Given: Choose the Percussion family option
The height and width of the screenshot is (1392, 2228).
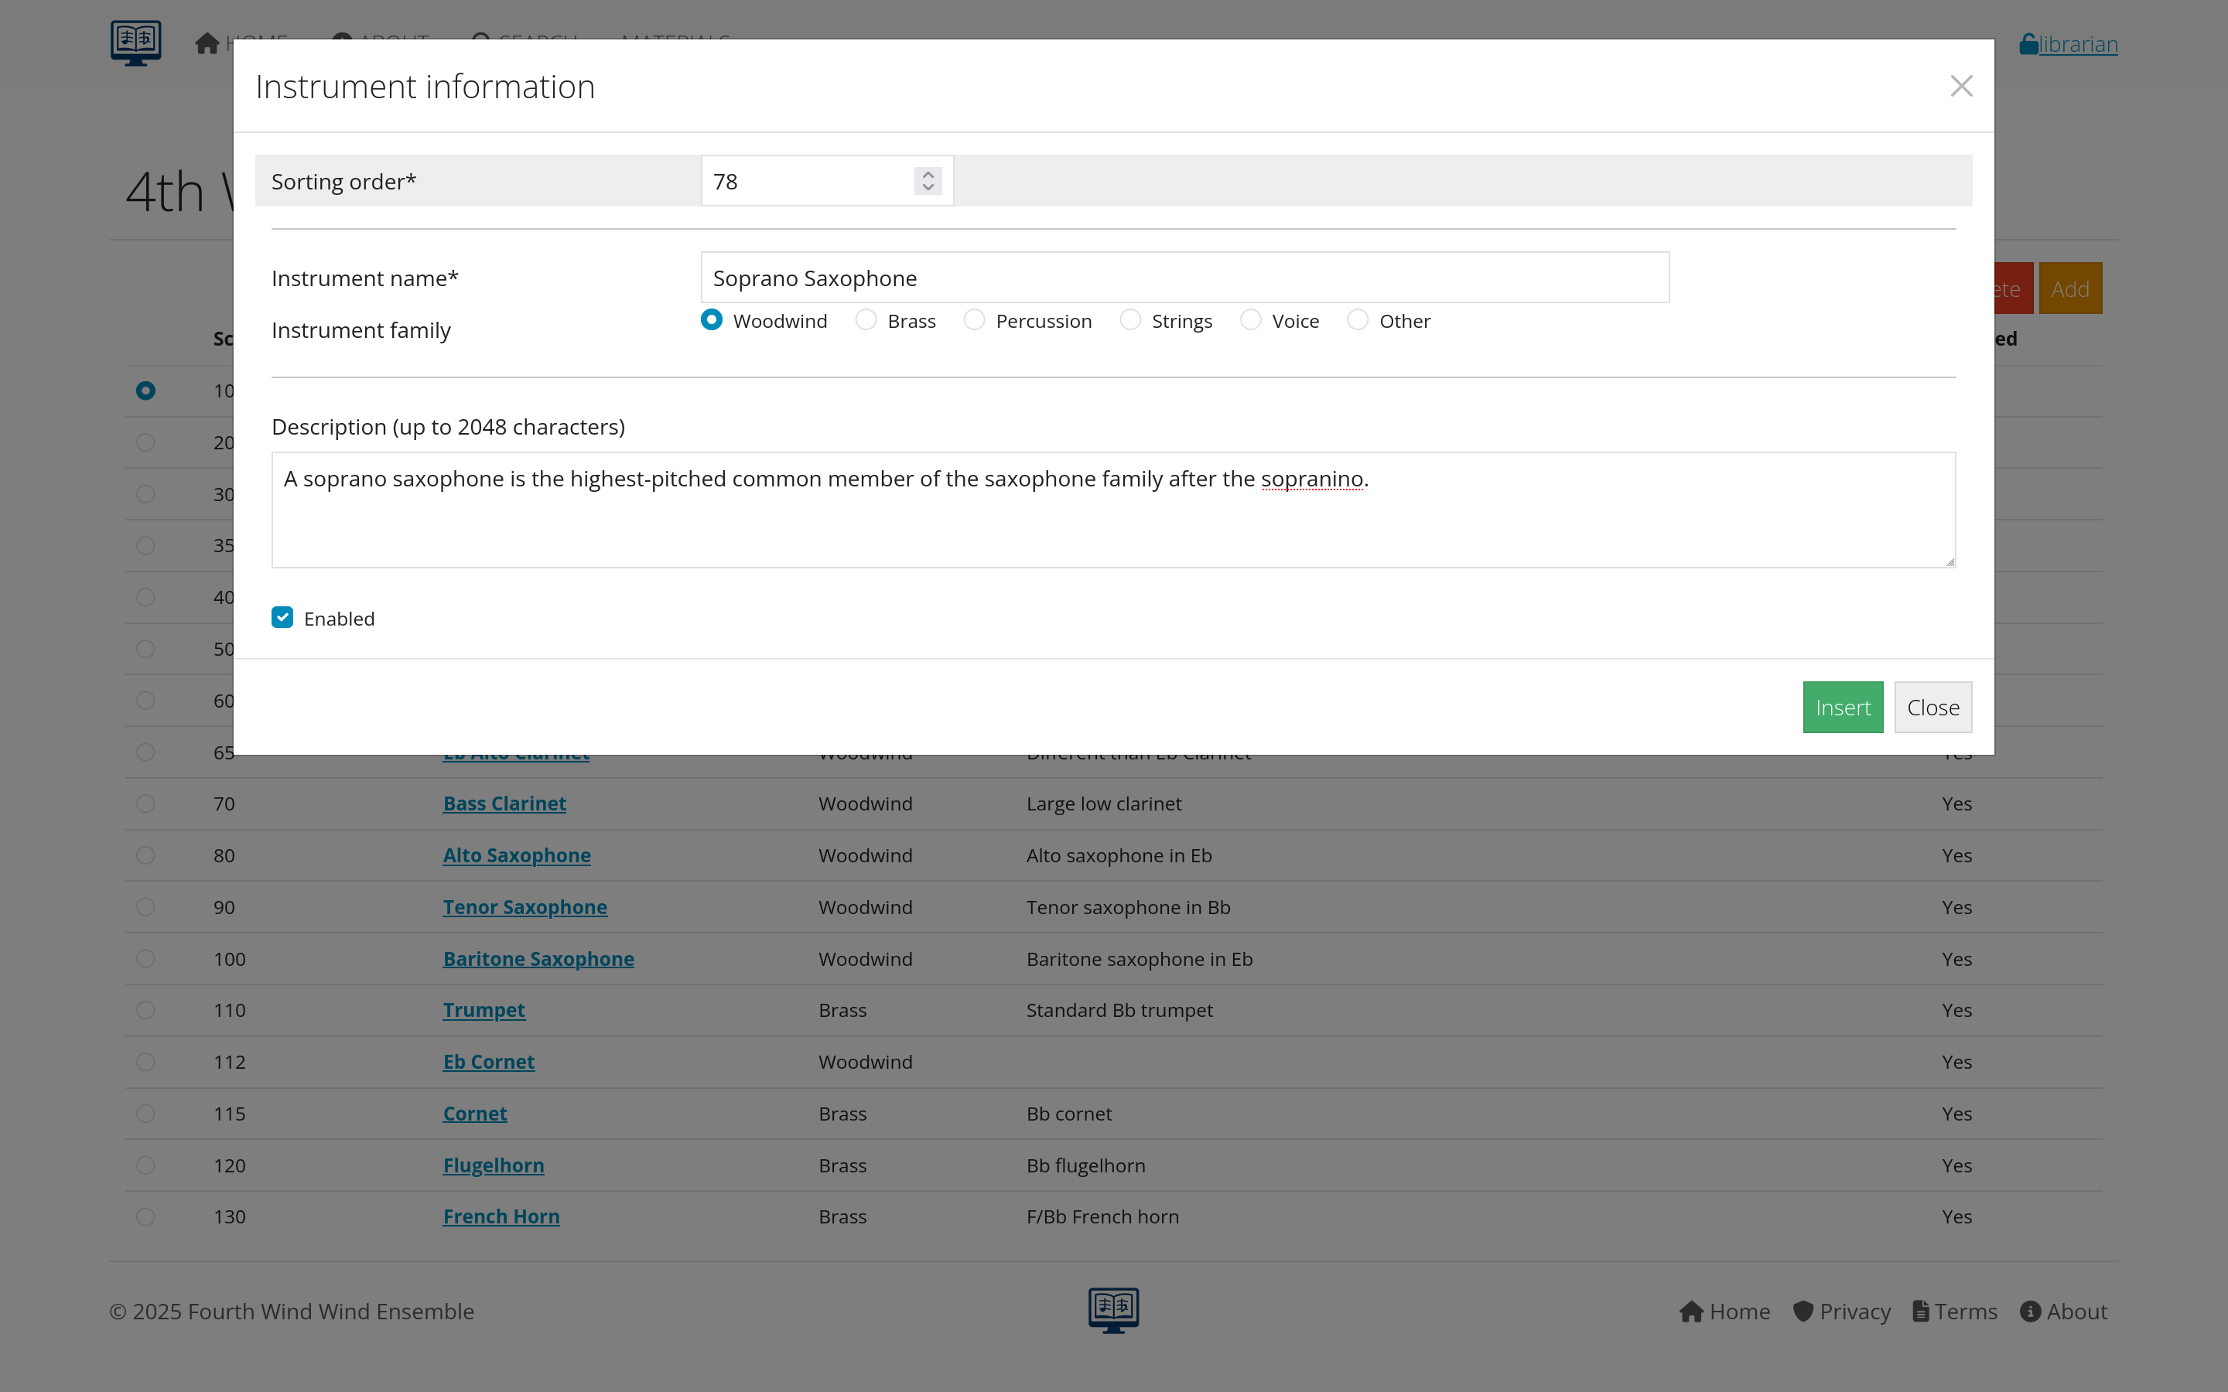Looking at the screenshot, I should (975, 319).
